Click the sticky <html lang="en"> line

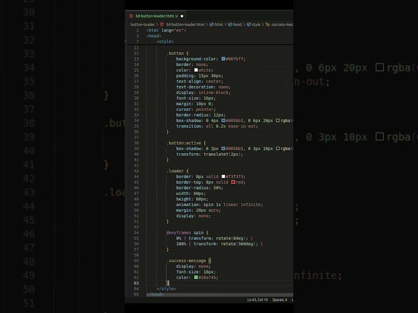click(x=166, y=31)
